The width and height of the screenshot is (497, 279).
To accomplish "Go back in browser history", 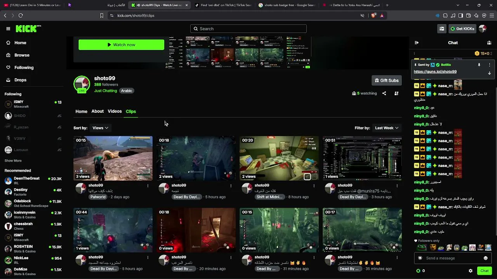I will tap(5, 15).
